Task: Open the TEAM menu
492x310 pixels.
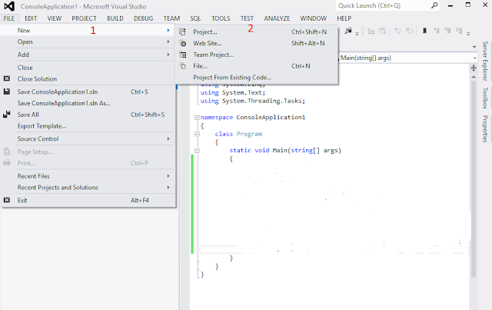Action: (x=171, y=18)
